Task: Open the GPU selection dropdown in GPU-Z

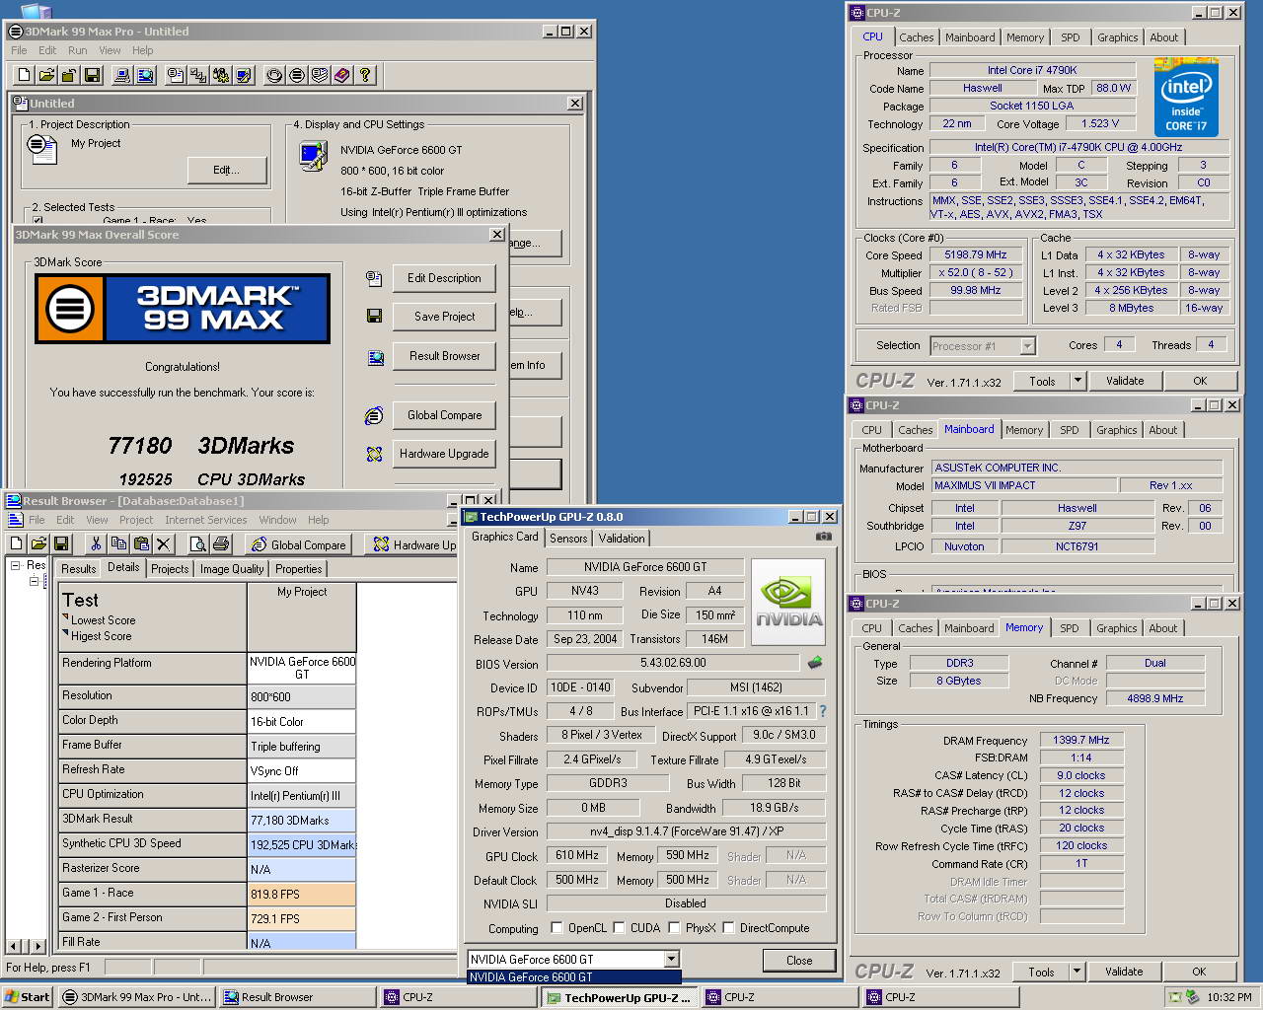Action: tap(671, 959)
